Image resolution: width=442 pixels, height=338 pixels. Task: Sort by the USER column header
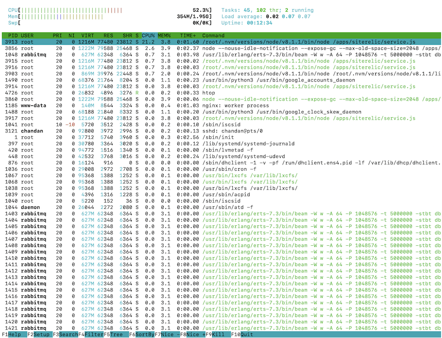[x=28, y=35]
